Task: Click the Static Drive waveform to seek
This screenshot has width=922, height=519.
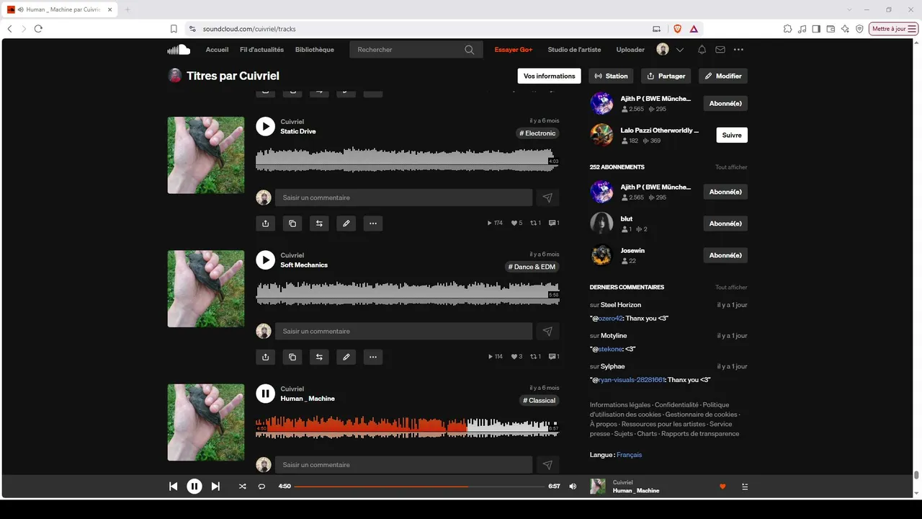Action: pos(407,159)
